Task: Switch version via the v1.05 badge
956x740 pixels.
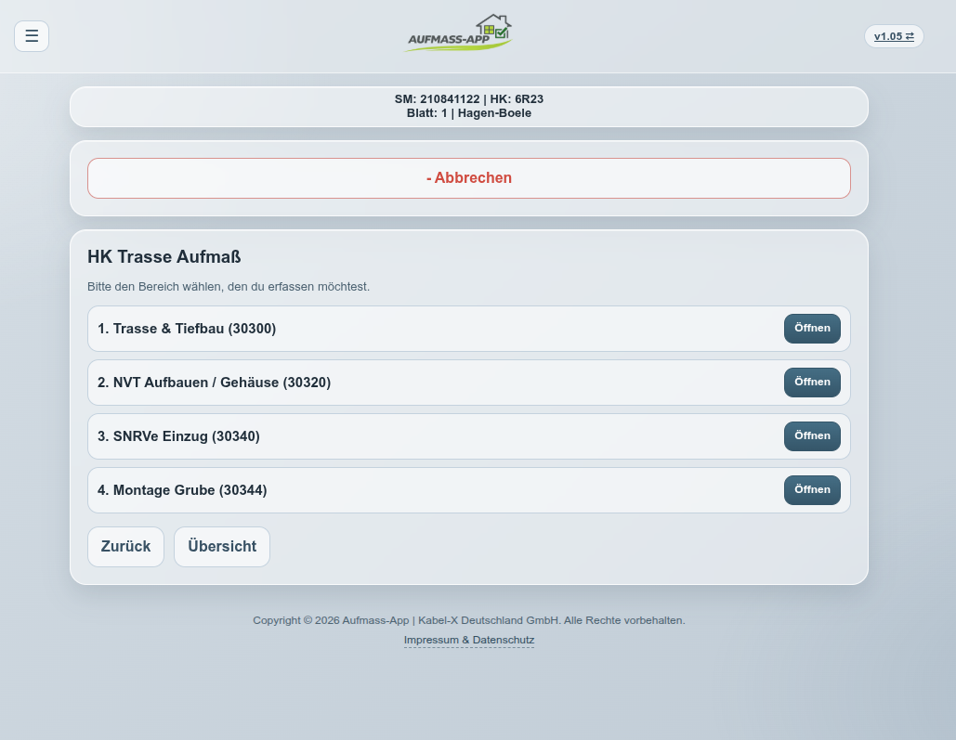Action: (x=893, y=36)
